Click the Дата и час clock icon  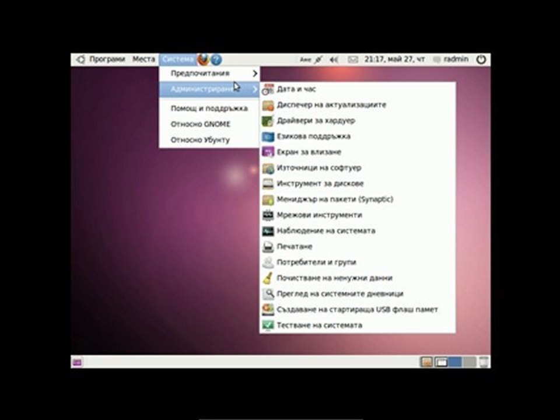(x=268, y=89)
